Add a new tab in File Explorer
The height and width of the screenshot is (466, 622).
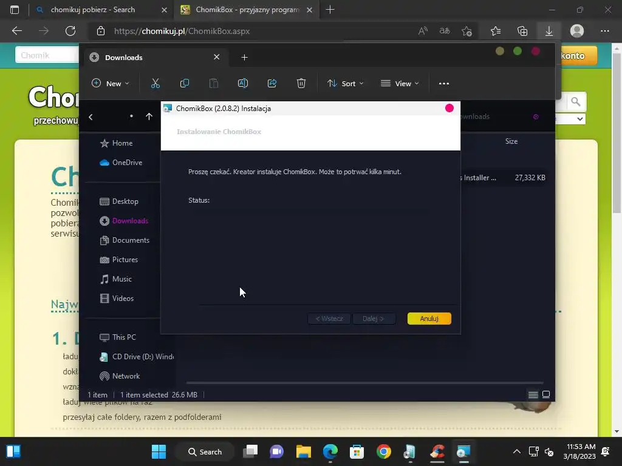[x=244, y=58]
